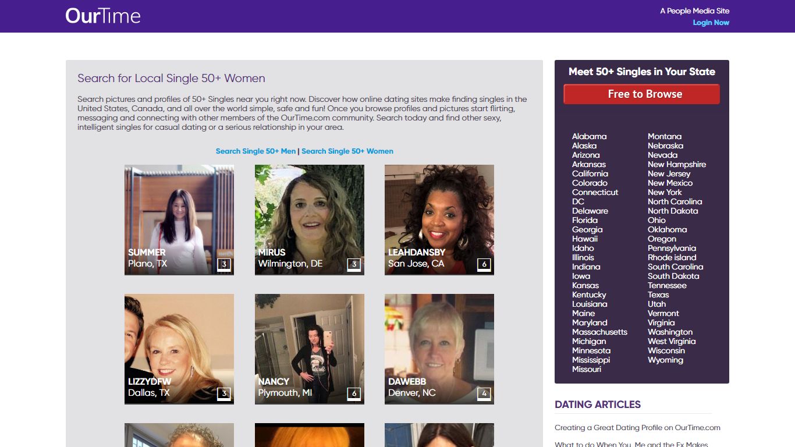Open Search Single 50+ Women link
795x447 pixels.
(347, 151)
